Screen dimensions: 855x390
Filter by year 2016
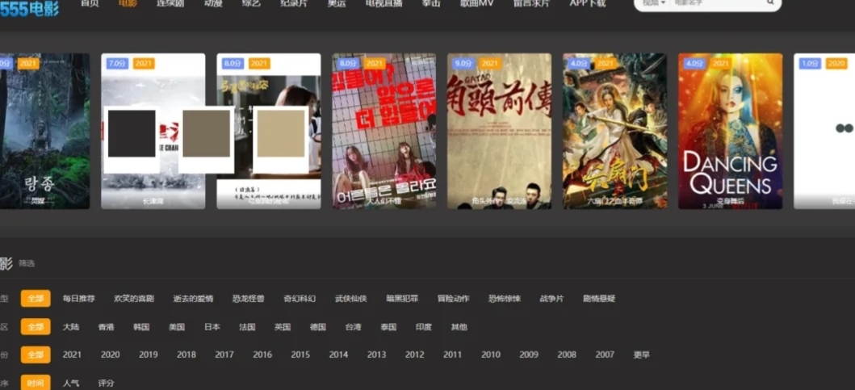(x=262, y=355)
